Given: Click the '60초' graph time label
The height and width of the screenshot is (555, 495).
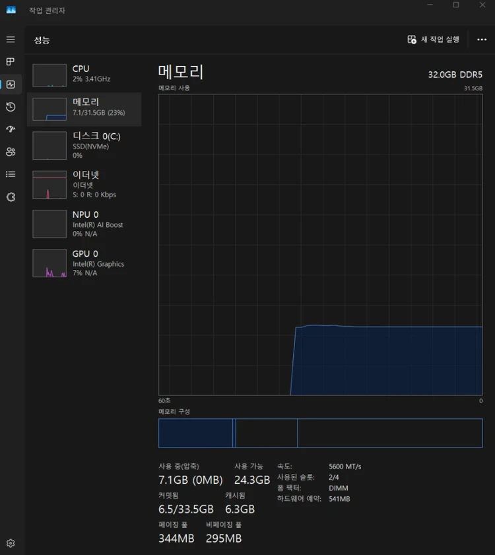Looking at the screenshot, I should (x=164, y=401).
